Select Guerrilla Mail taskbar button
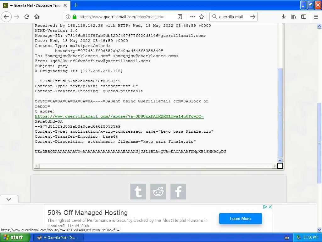This screenshot has width=322, height=242. pos(58,238)
